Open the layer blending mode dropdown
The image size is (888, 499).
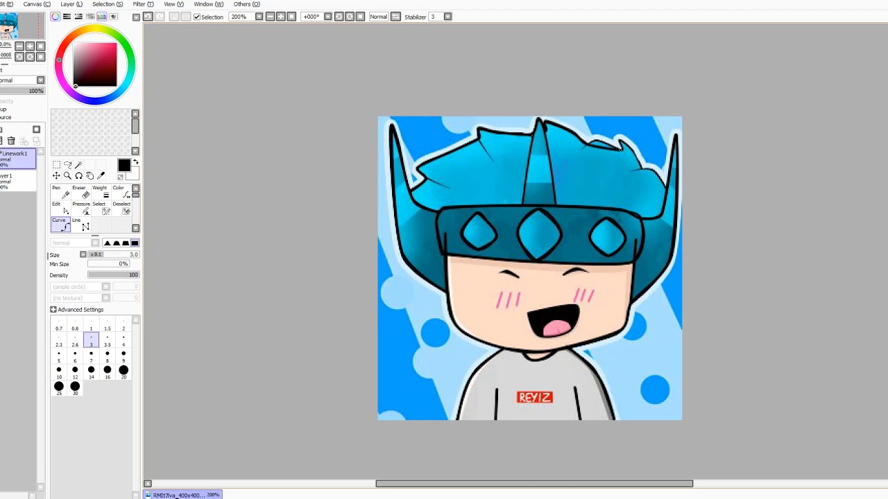click(40, 80)
